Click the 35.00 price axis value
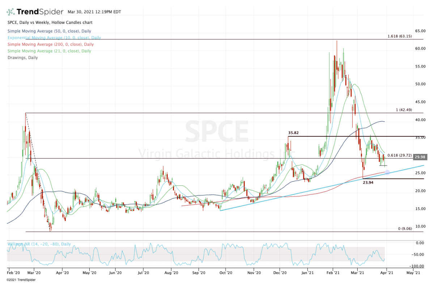Screen dimensions: 434x283 420,138
